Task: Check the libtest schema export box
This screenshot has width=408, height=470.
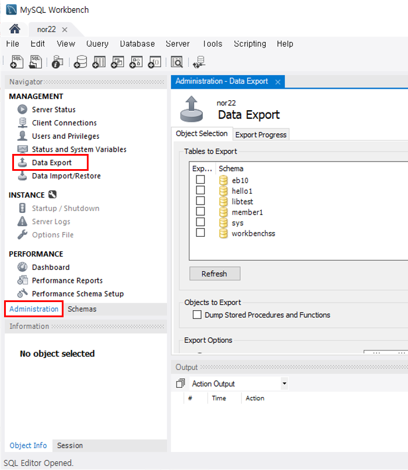Action: (201, 201)
